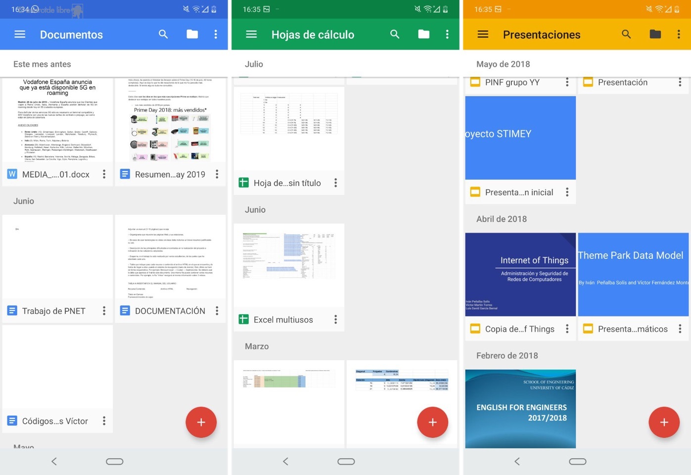
Task: Tap the Android back arrow under Documentos
Action: [x=54, y=461]
